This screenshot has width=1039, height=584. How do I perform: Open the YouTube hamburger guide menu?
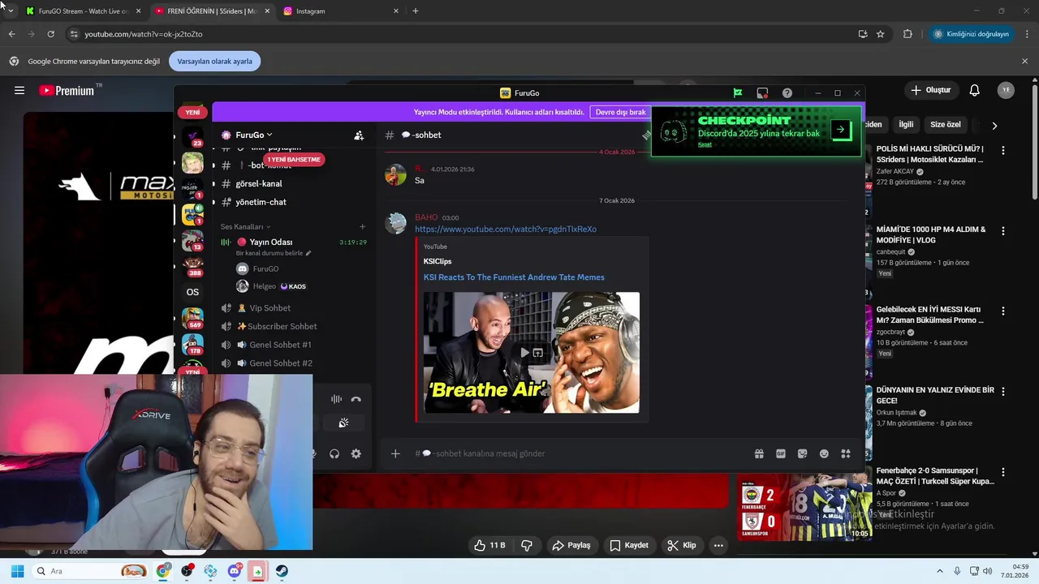pyautogui.click(x=19, y=90)
